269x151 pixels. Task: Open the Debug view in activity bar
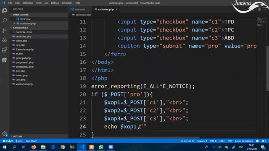point(5,40)
